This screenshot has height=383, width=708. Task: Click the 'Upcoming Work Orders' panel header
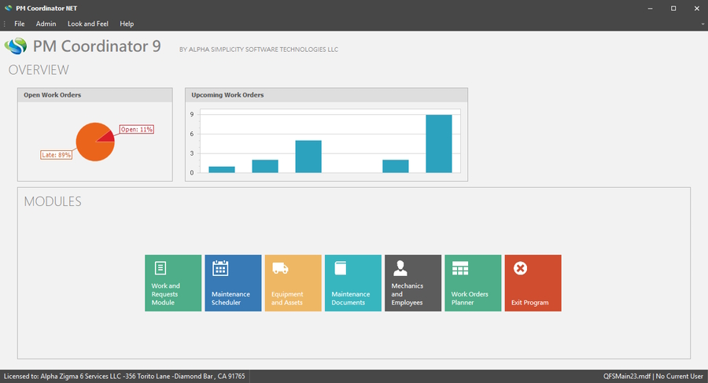(x=326, y=95)
